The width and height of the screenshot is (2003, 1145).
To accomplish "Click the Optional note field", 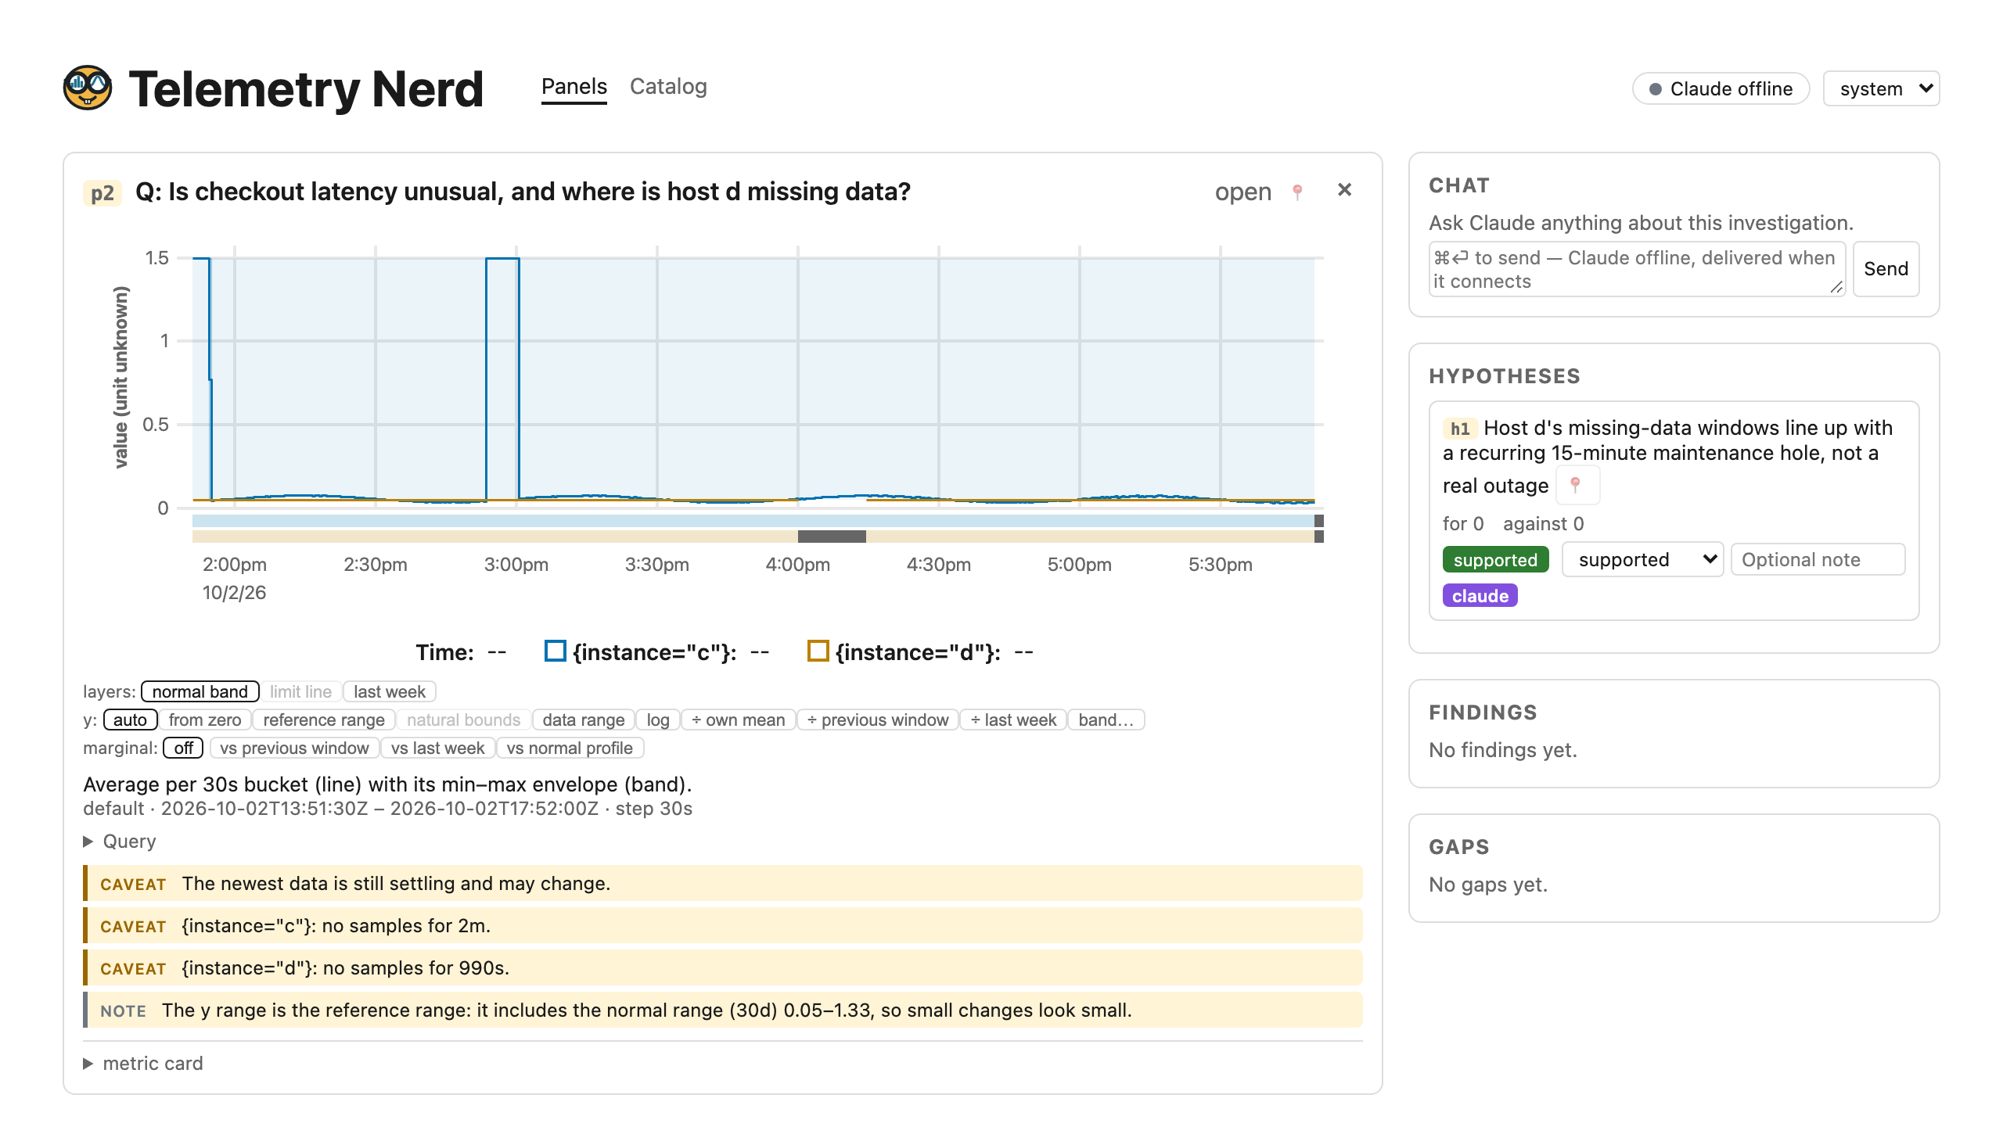I will tap(1818, 559).
